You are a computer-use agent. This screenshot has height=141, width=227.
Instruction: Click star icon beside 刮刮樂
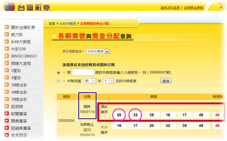click(7, 106)
